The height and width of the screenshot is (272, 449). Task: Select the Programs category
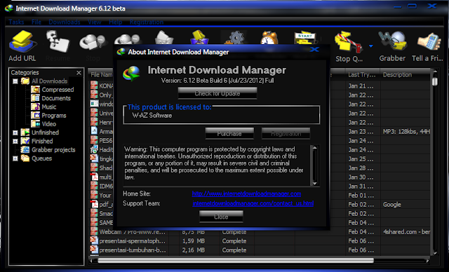[x=54, y=116]
